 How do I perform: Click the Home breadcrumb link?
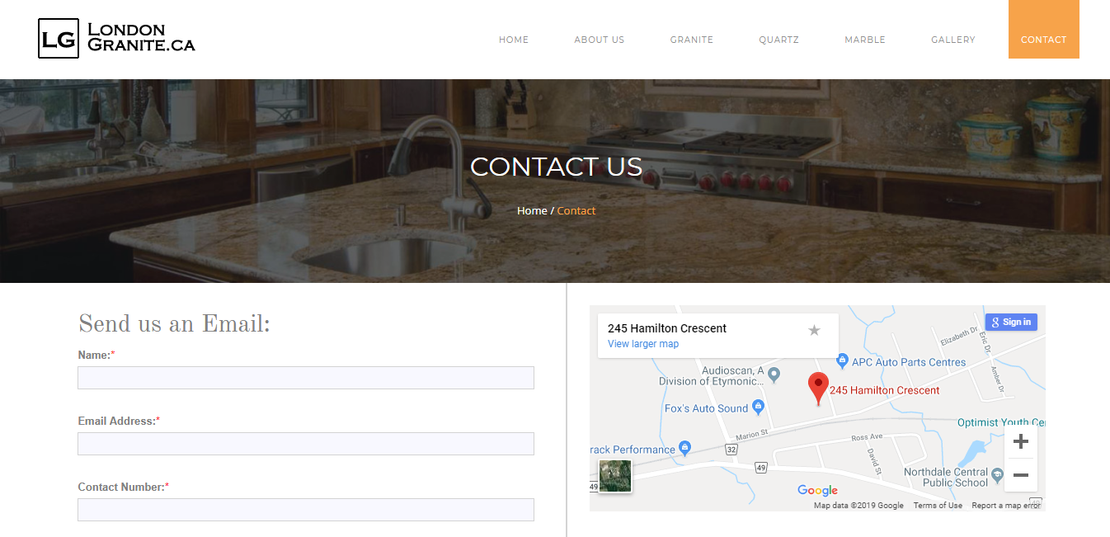click(x=532, y=210)
